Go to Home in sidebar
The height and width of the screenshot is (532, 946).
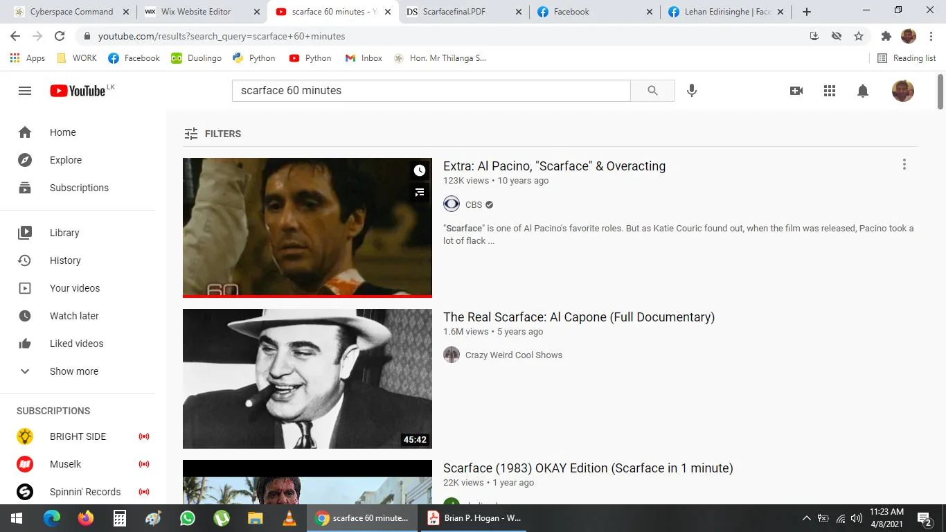[x=78, y=132]
